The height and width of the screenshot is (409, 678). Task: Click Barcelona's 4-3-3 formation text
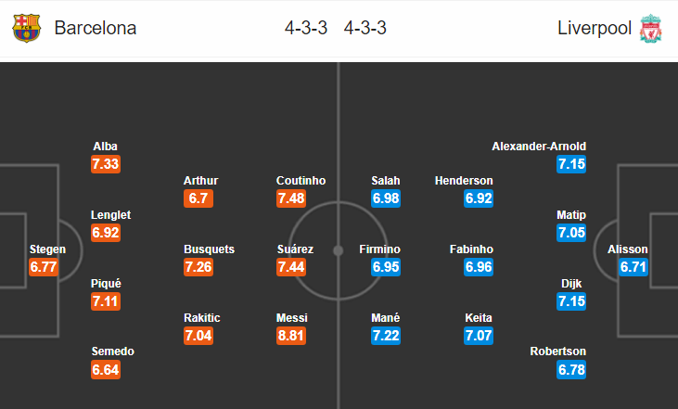[306, 28]
